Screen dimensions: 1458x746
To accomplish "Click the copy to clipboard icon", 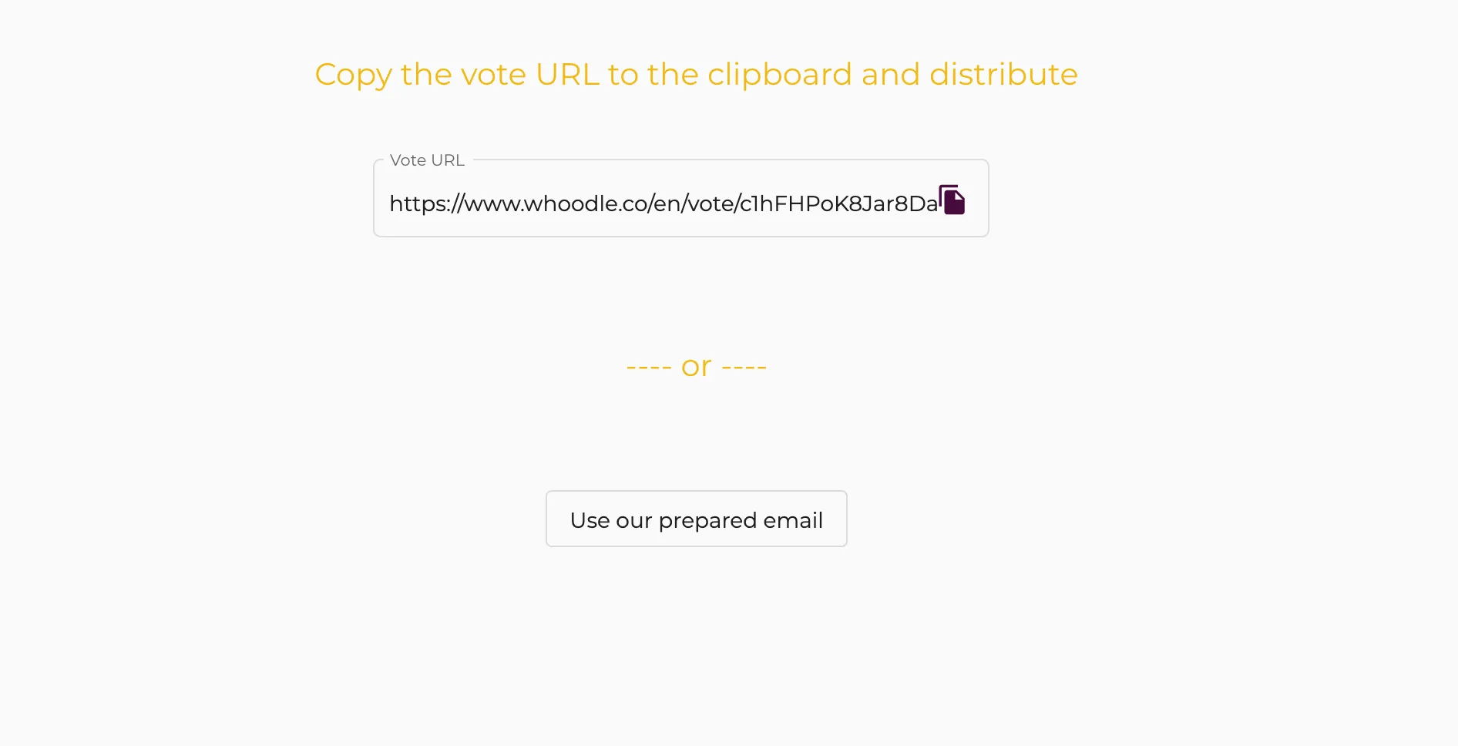I will (952, 200).
